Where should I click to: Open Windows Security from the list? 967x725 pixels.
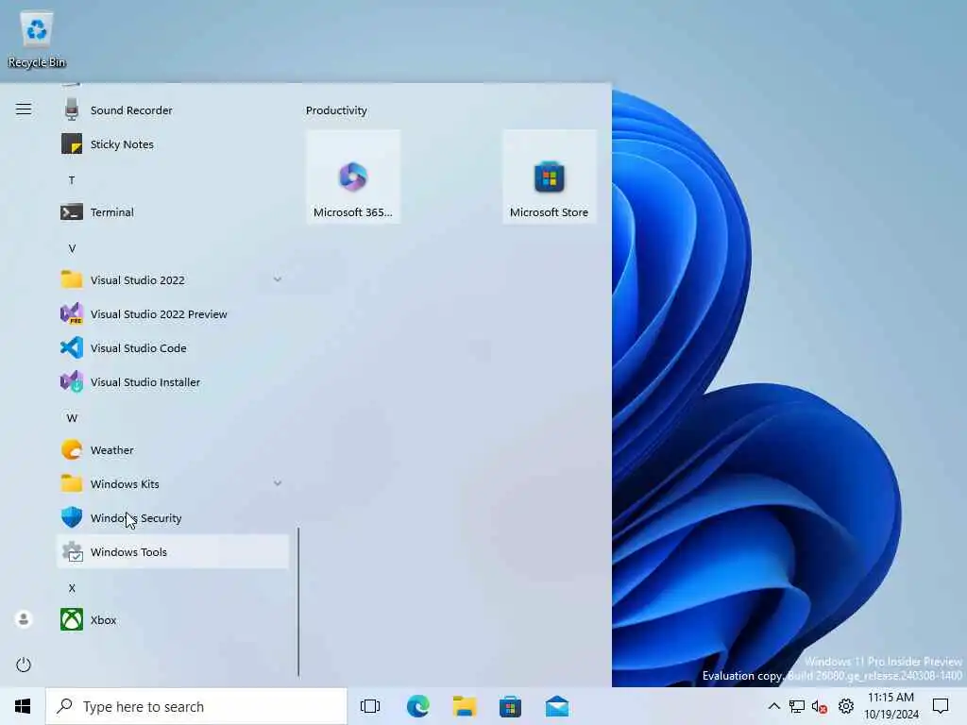point(173,518)
